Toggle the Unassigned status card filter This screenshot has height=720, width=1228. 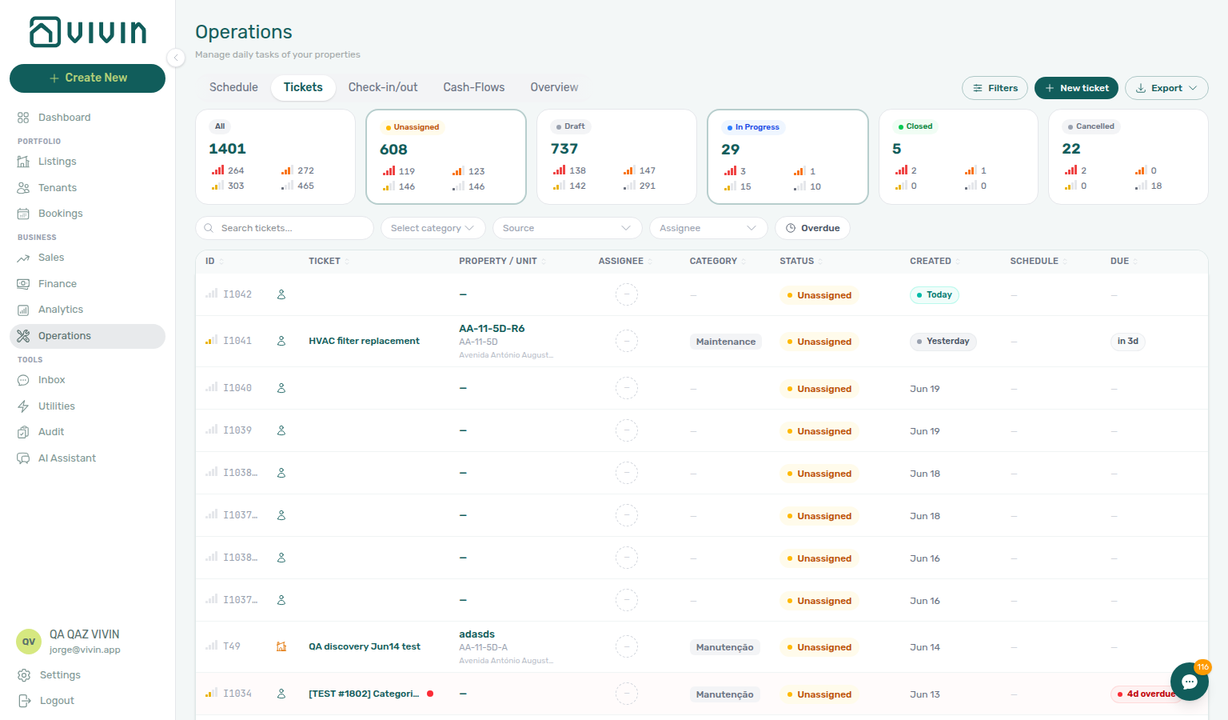tap(446, 157)
